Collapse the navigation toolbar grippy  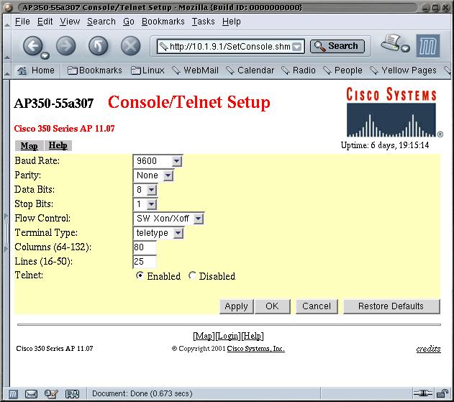pyautogui.click(x=7, y=45)
